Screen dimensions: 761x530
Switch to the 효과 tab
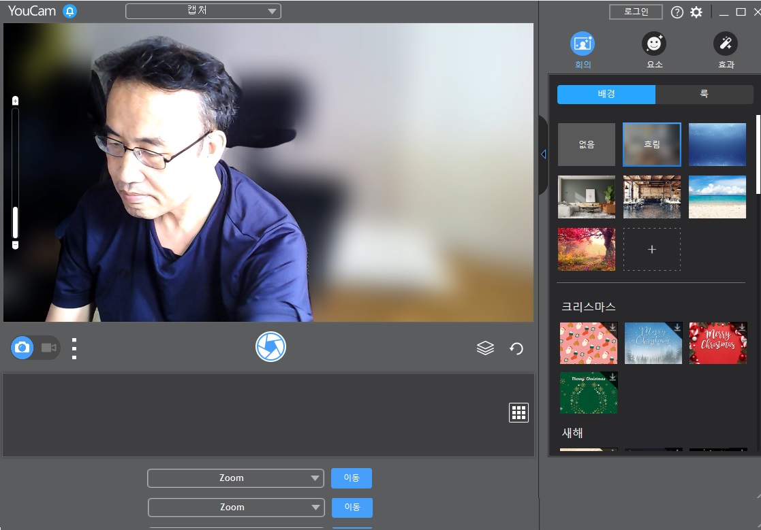coord(726,50)
